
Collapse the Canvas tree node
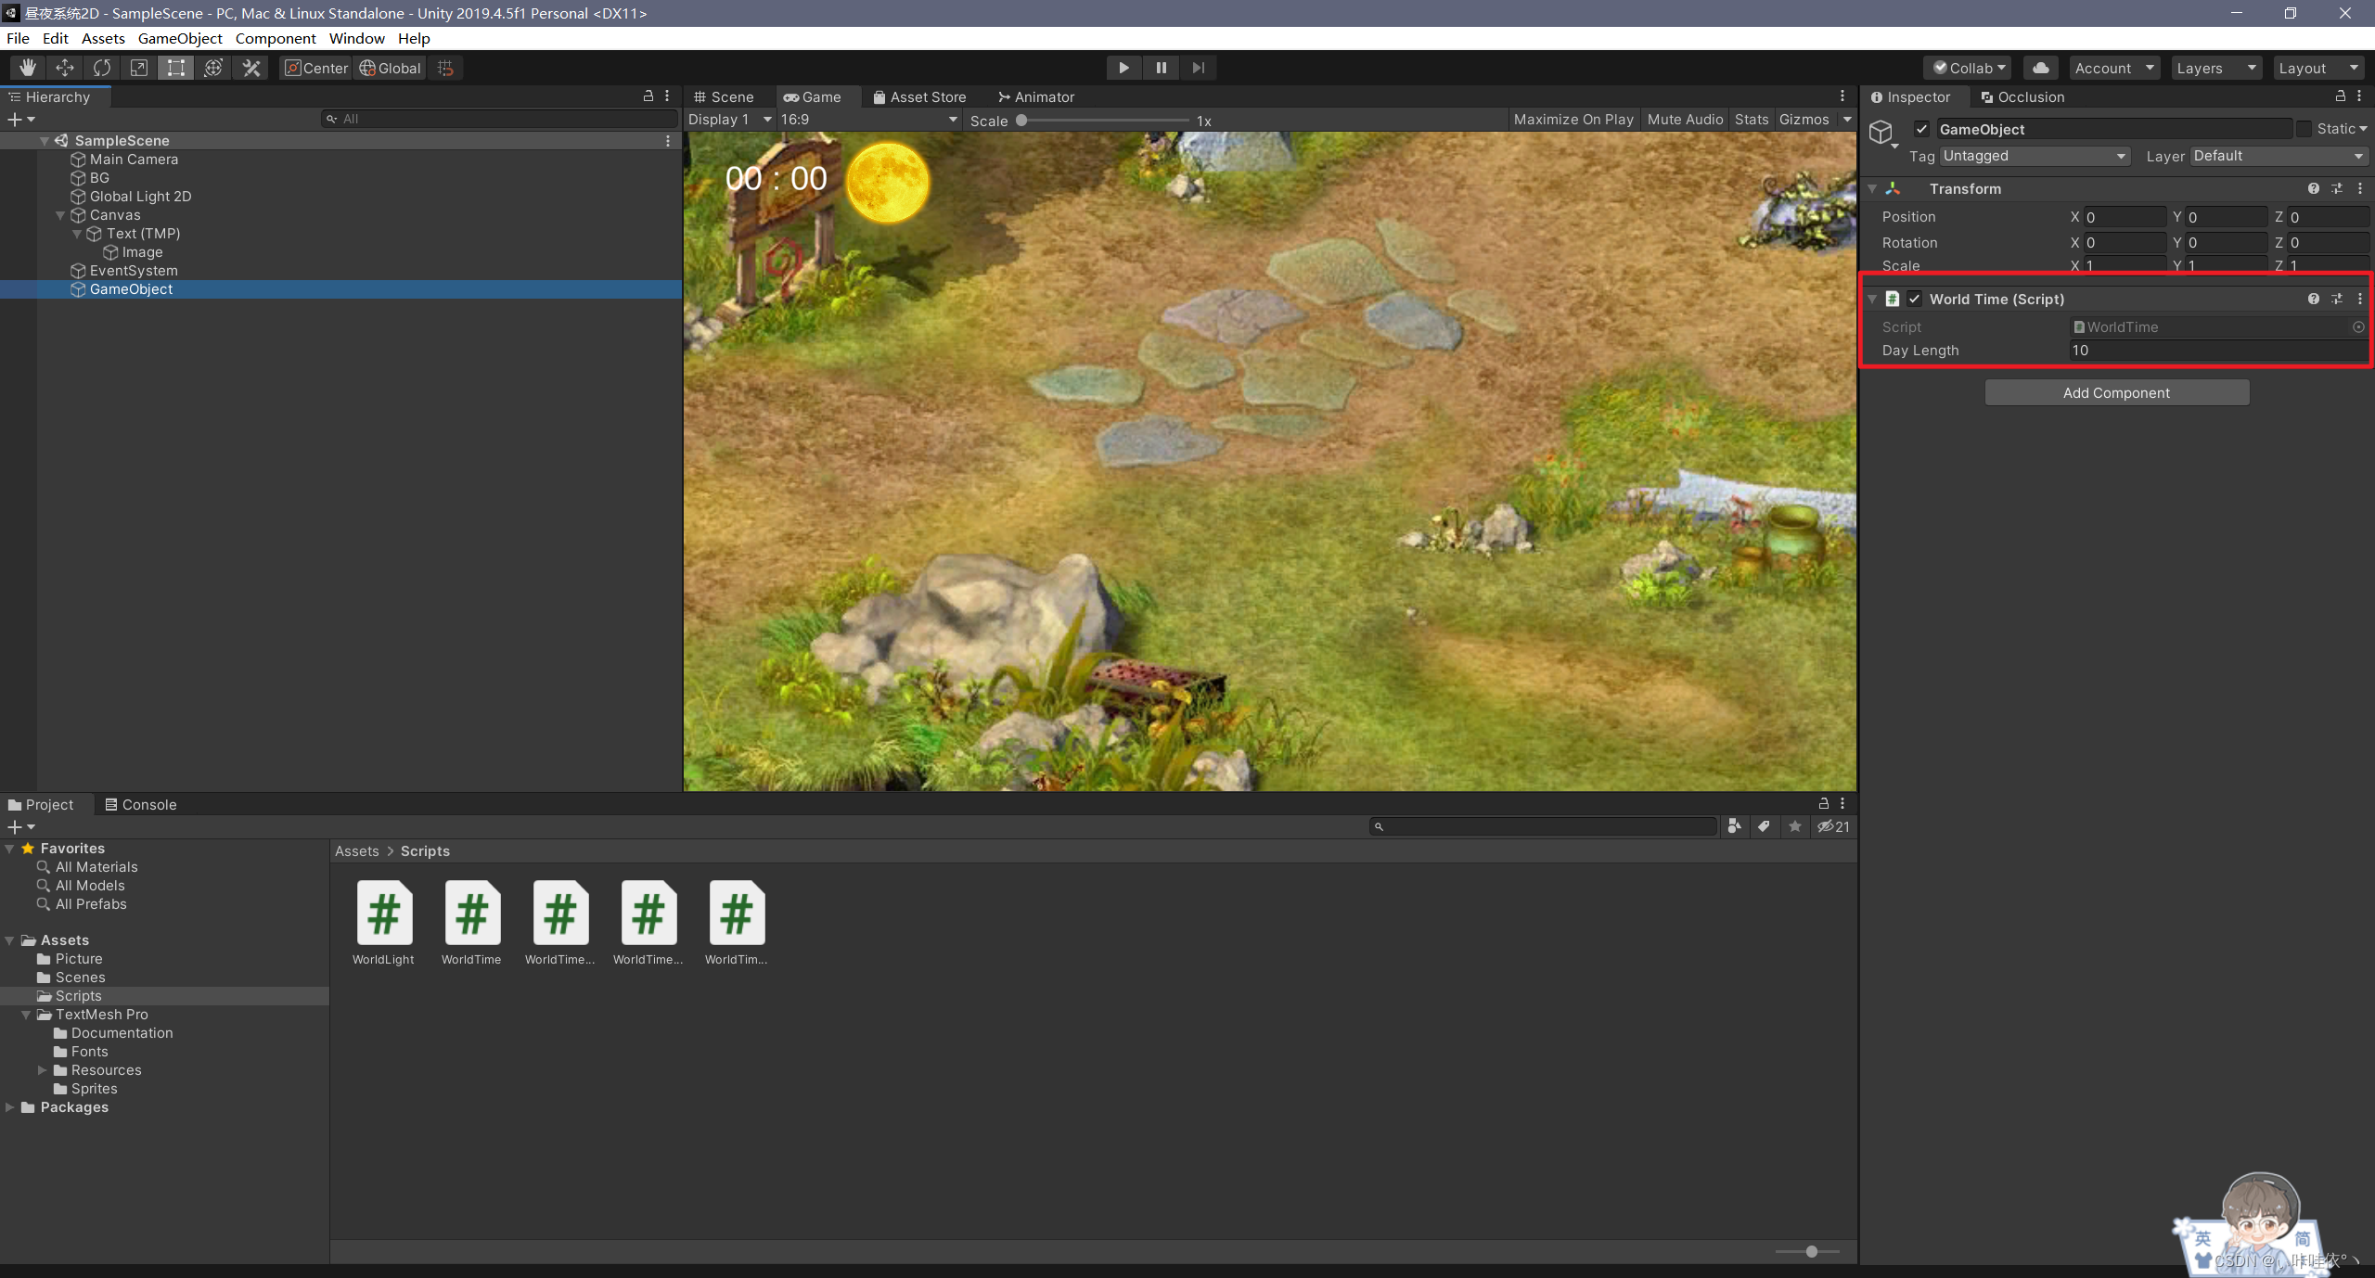60,215
